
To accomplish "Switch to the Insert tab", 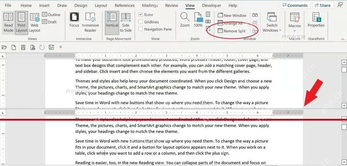I will point(44,5).
